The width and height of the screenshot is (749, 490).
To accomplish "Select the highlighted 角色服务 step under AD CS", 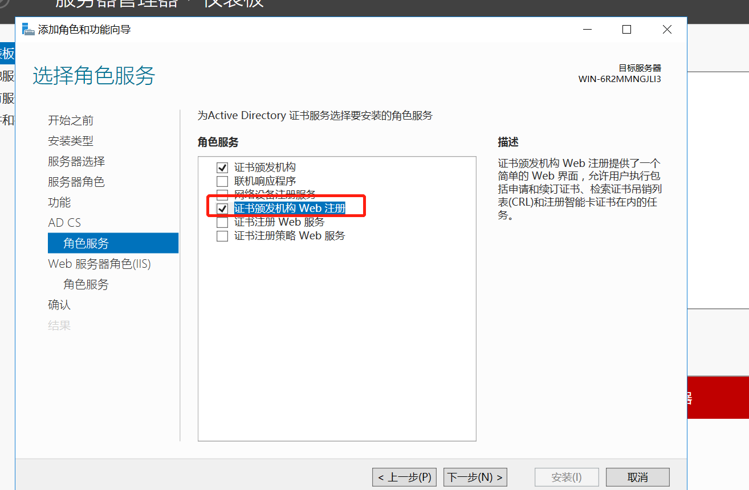I will pyautogui.click(x=113, y=243).
